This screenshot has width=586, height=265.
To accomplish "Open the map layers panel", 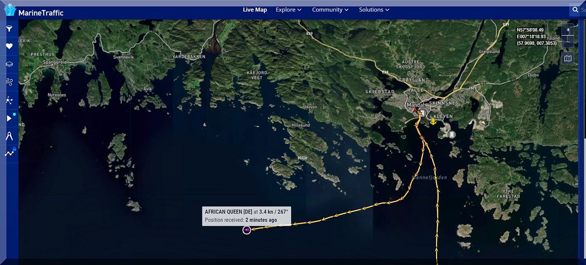I will coord(9,64).
